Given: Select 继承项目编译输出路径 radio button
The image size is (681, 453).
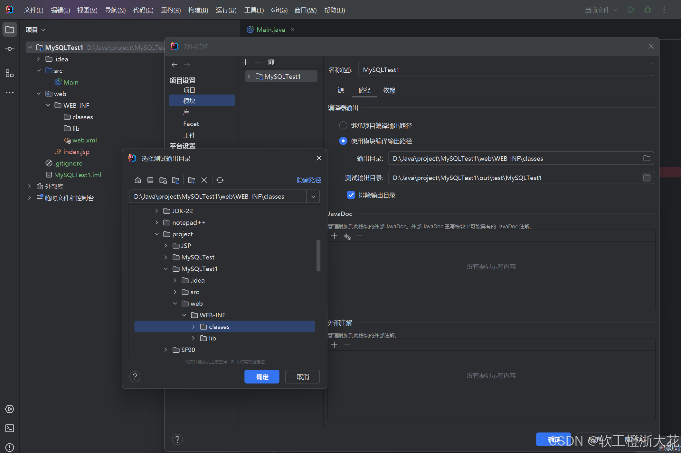Looking at the screenshot, I should pos(343,125).
